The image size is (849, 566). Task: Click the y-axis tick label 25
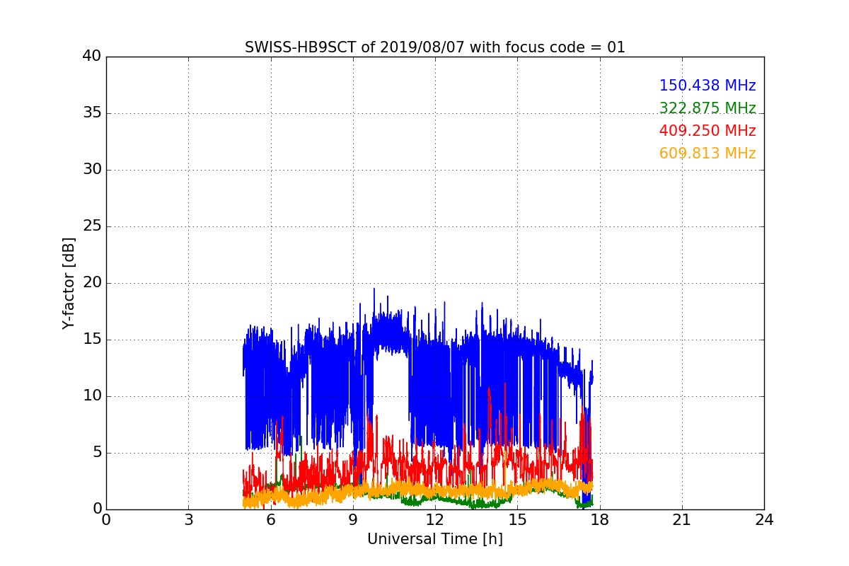click(92, 226)
